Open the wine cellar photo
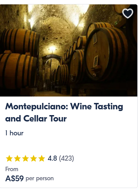Screen dimensions: 138x189 coord(69,50)
